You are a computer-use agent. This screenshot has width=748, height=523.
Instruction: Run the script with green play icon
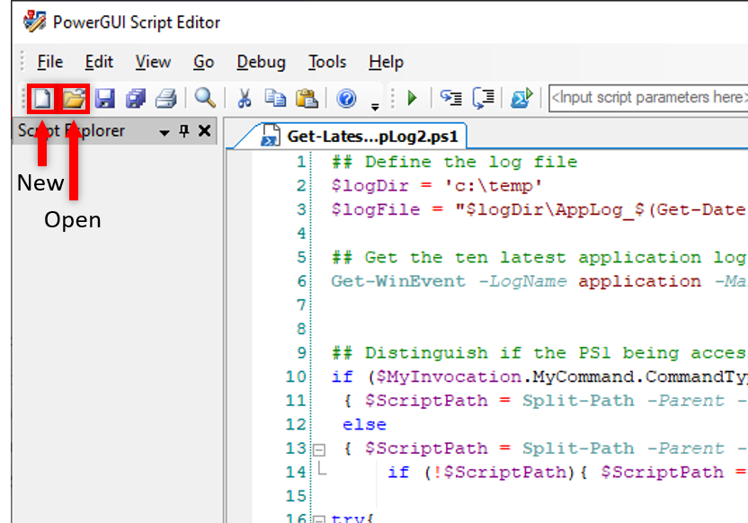[x=412, y=98]
